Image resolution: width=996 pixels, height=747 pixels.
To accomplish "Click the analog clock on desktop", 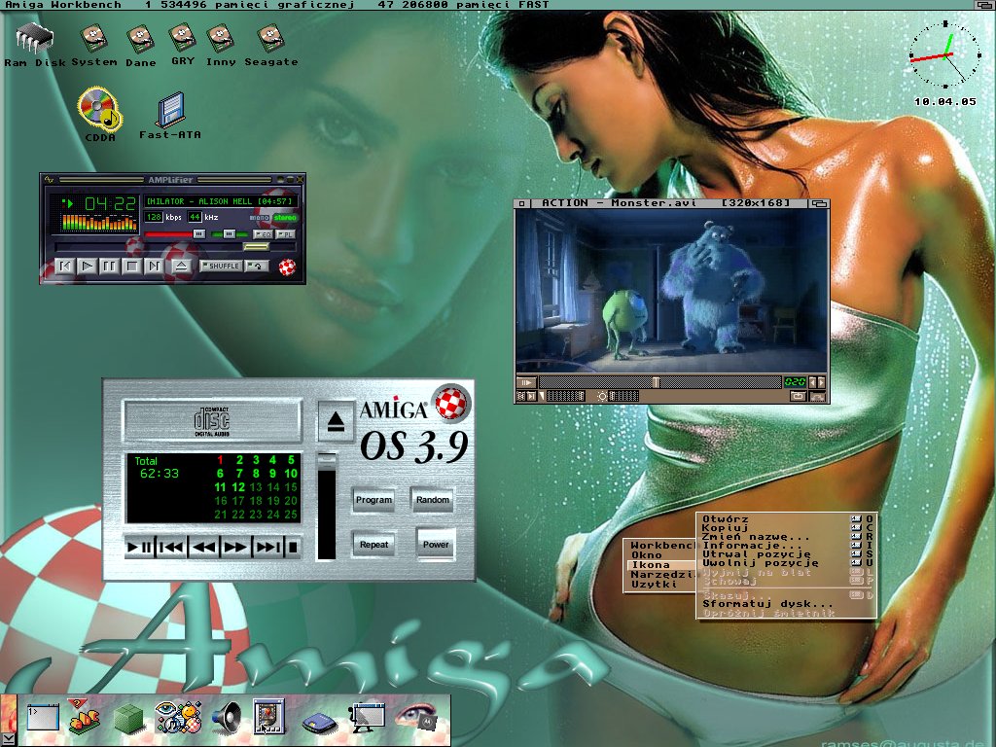I will pos(944,55).
